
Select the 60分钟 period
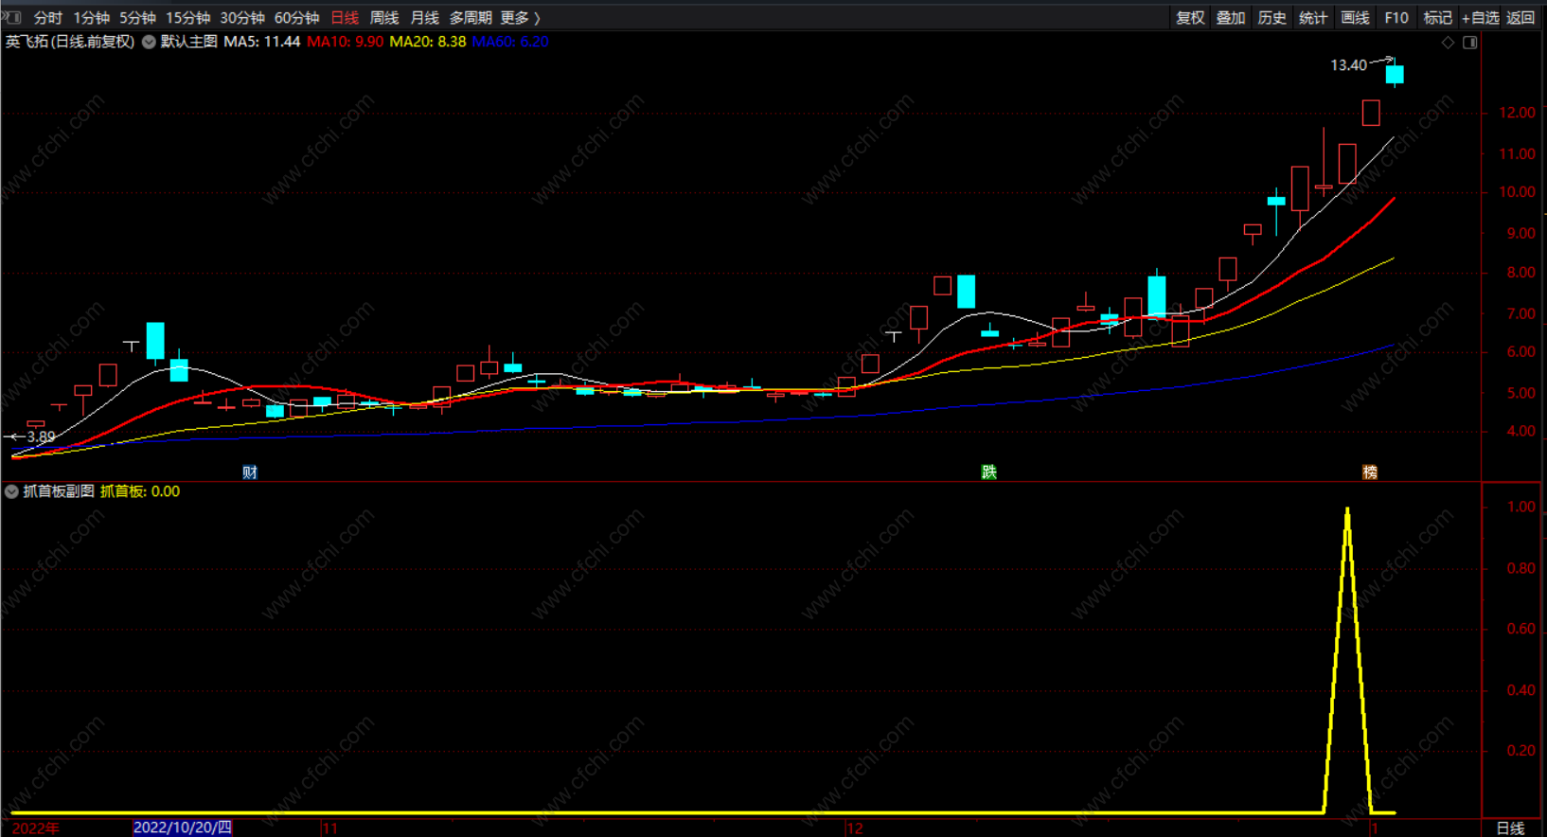296,18
